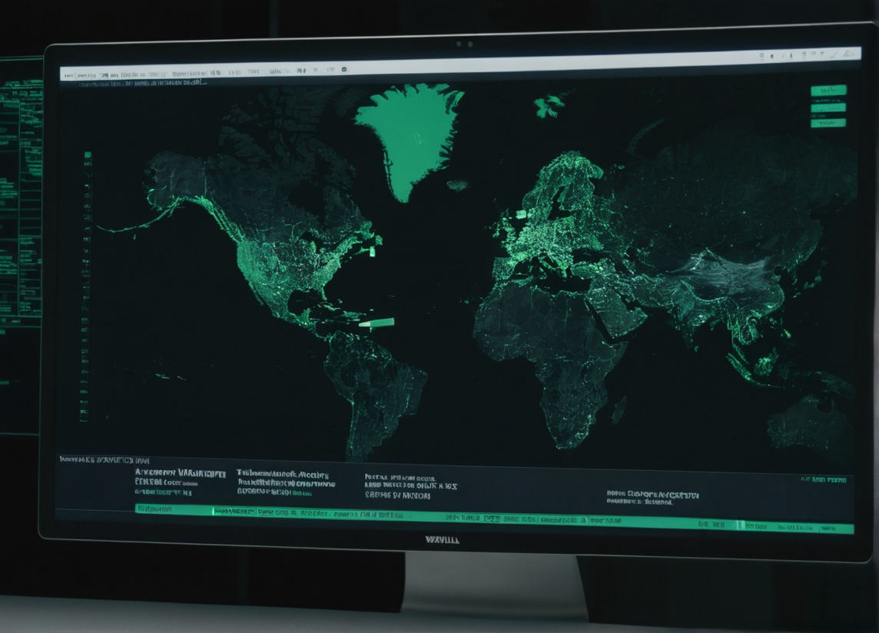Click the top icon of the left vertical toolbar
Screen dimensions: 879x633
click(x=87, y=155)
